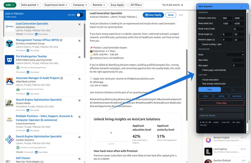The width and height of the screenshot is (251, 163).
Task: Dismiss the Crown Ecommerce Multiple Positions card
Action: [79, 117]
